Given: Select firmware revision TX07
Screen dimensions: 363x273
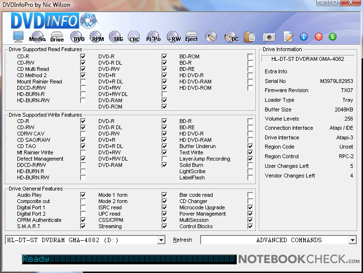Looking at the screenshot, I should pos(347,90).
